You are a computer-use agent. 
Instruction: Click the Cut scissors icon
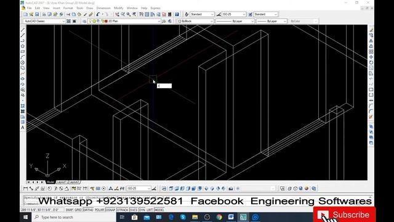coord(68,14)
